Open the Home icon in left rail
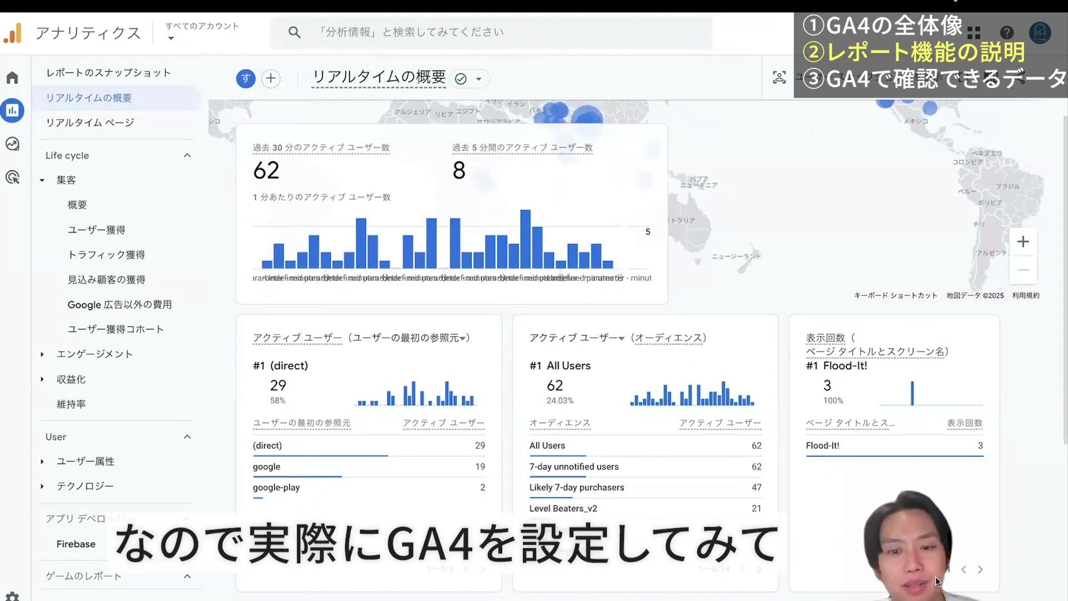This screenshot has height=601, width=1068. pyautogui.click(x=12, y=77)
